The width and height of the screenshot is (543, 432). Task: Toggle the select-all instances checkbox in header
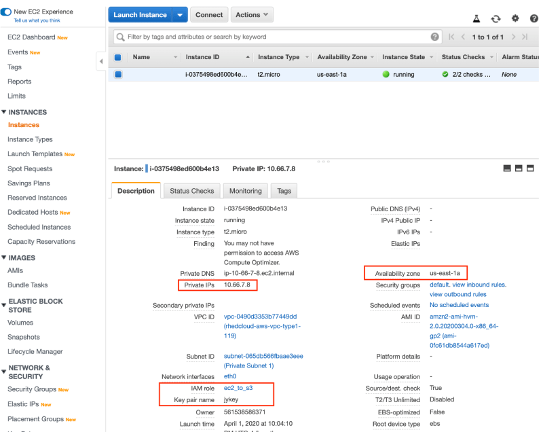[117, 57]
